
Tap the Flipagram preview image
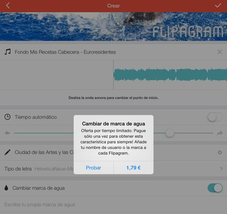(x=113, y=26)
